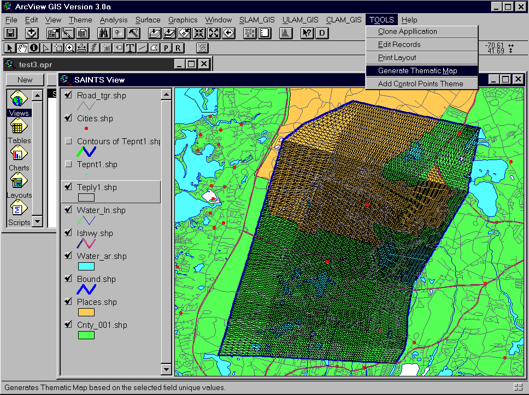Viewport: 529px width, 395px height.
Task: Select the magnifier Zoom In tool
Action: click(70, 48)
